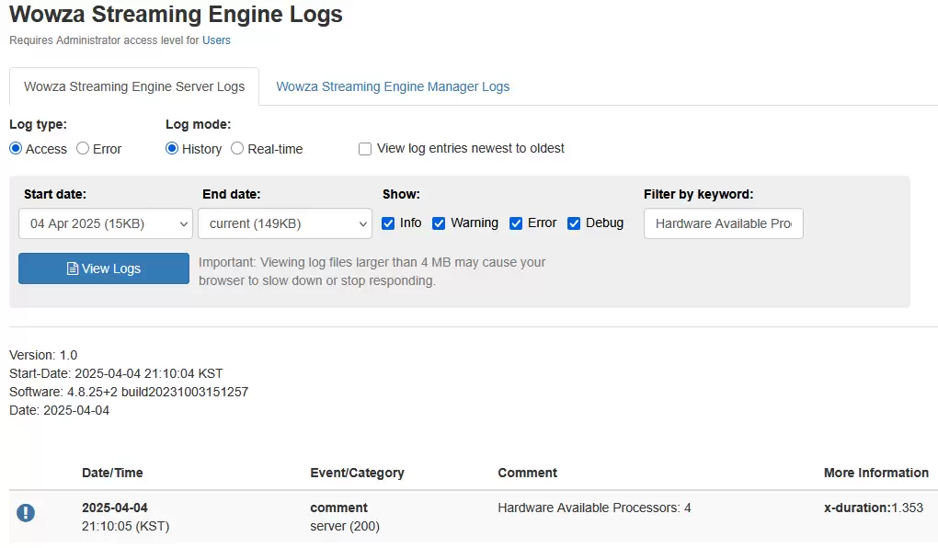Click the Wowza Streaming Engine Logs heading
The width and height of the screenshot is (938, 548).
(176, 15)
